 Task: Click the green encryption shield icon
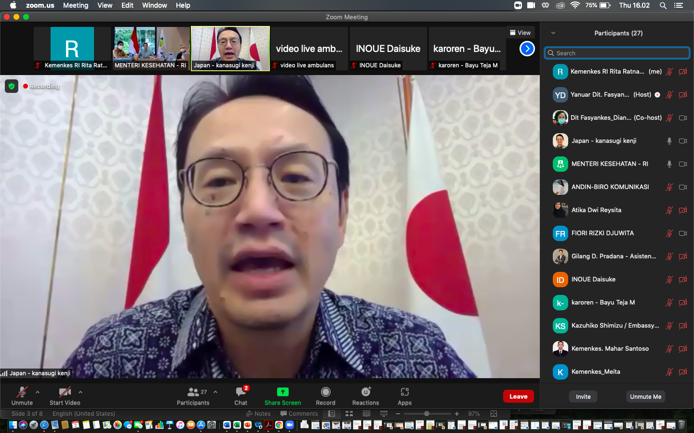pos(12,86)
